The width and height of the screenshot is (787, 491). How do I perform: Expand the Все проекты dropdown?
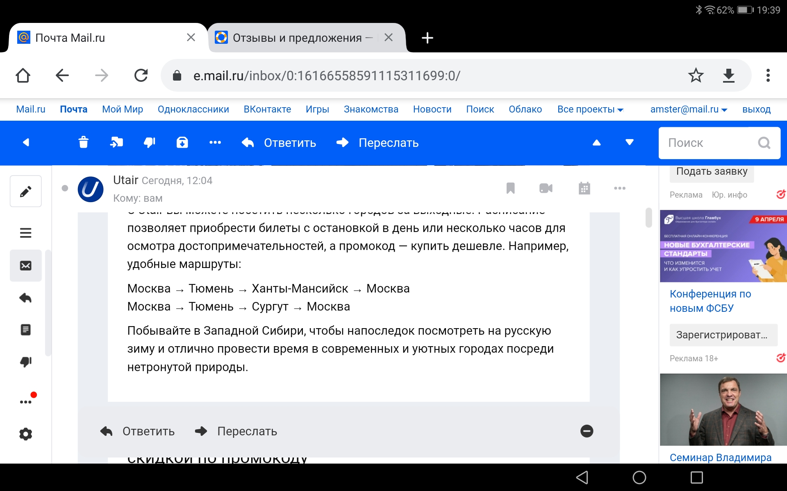[x=590, y=109]
